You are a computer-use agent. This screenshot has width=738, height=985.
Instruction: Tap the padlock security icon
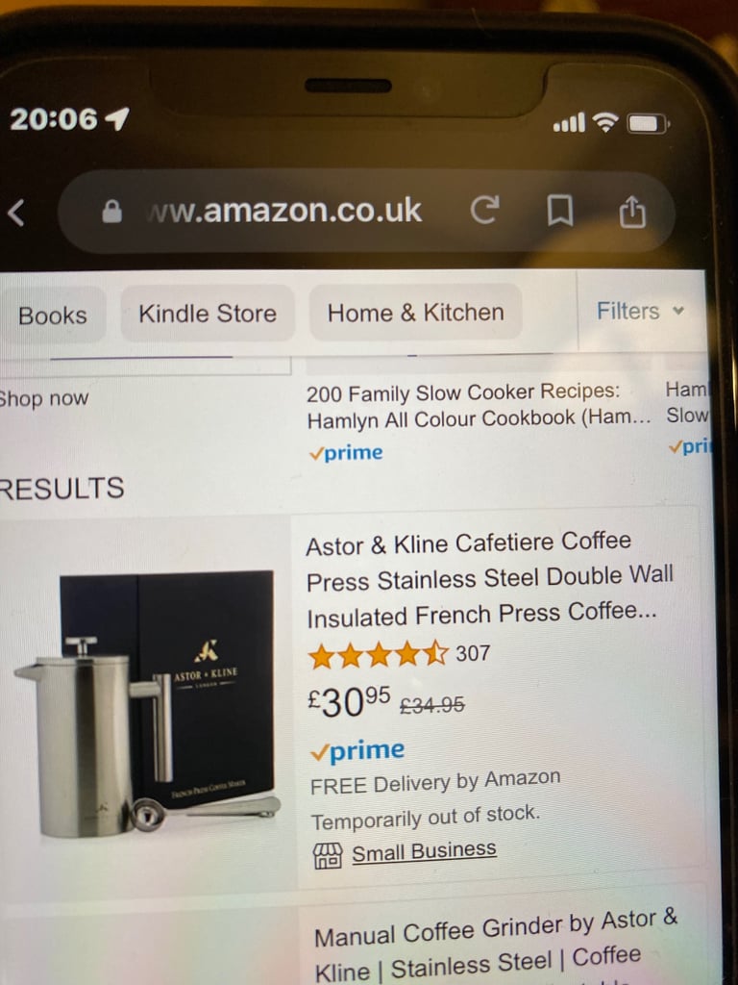pyautogui.click(x=111, y=212)
